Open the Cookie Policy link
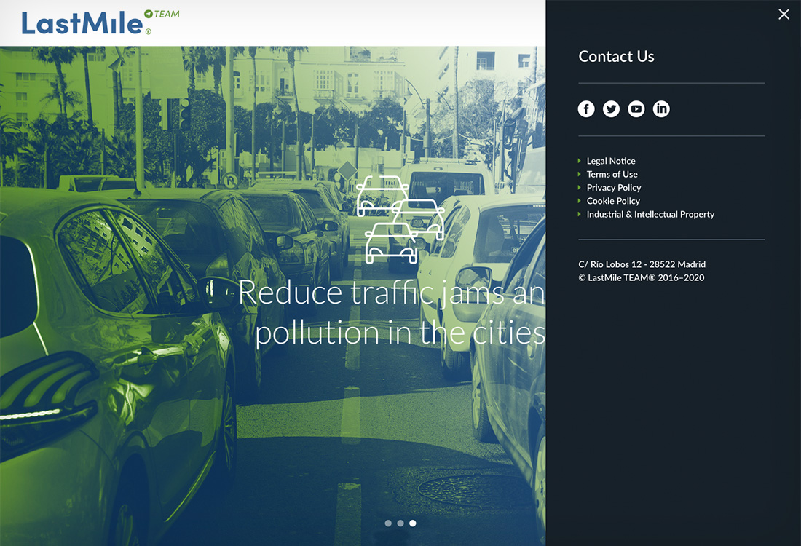This screenshot has height=546, width=801. (613, 201)
